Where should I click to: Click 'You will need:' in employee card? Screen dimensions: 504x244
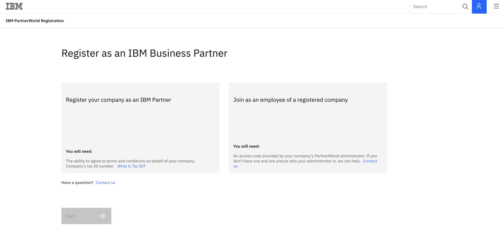246,146
